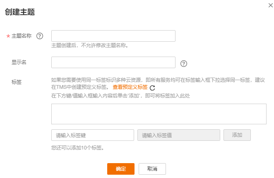This screenshot has width=274, height=178.
Task: Focus the 主题名称 input field
Action: [113, 36]
